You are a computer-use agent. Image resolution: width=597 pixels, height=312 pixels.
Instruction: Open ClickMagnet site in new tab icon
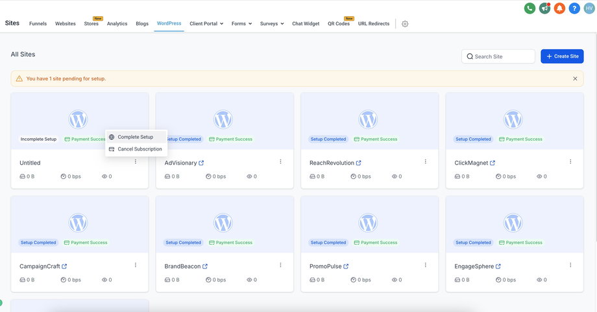493,163
